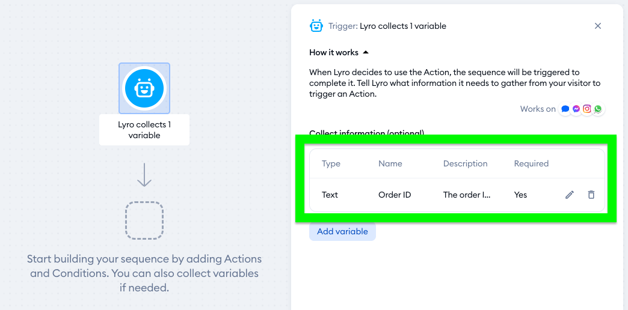Viewport: 628px width, 310px height.
Task: Click the Name column header
Action: click(390, 163)
